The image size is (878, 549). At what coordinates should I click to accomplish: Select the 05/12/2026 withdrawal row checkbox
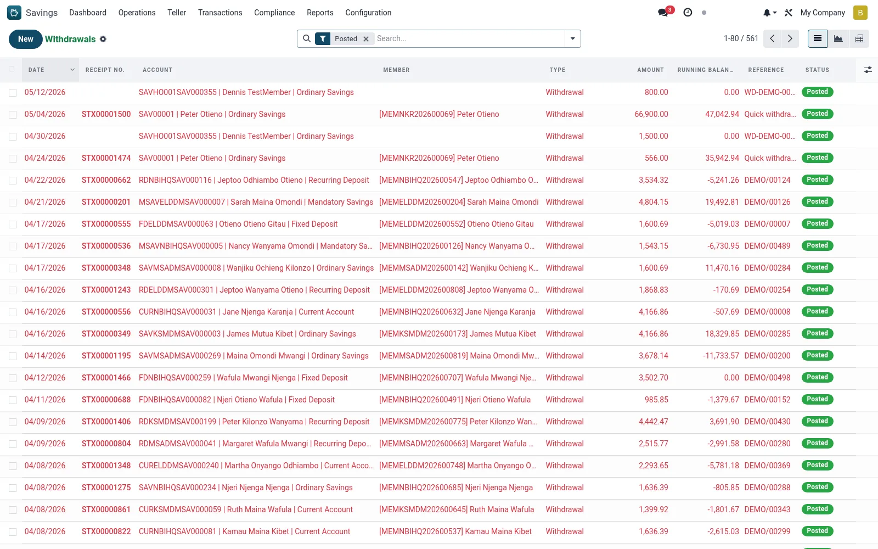point(12,93)
